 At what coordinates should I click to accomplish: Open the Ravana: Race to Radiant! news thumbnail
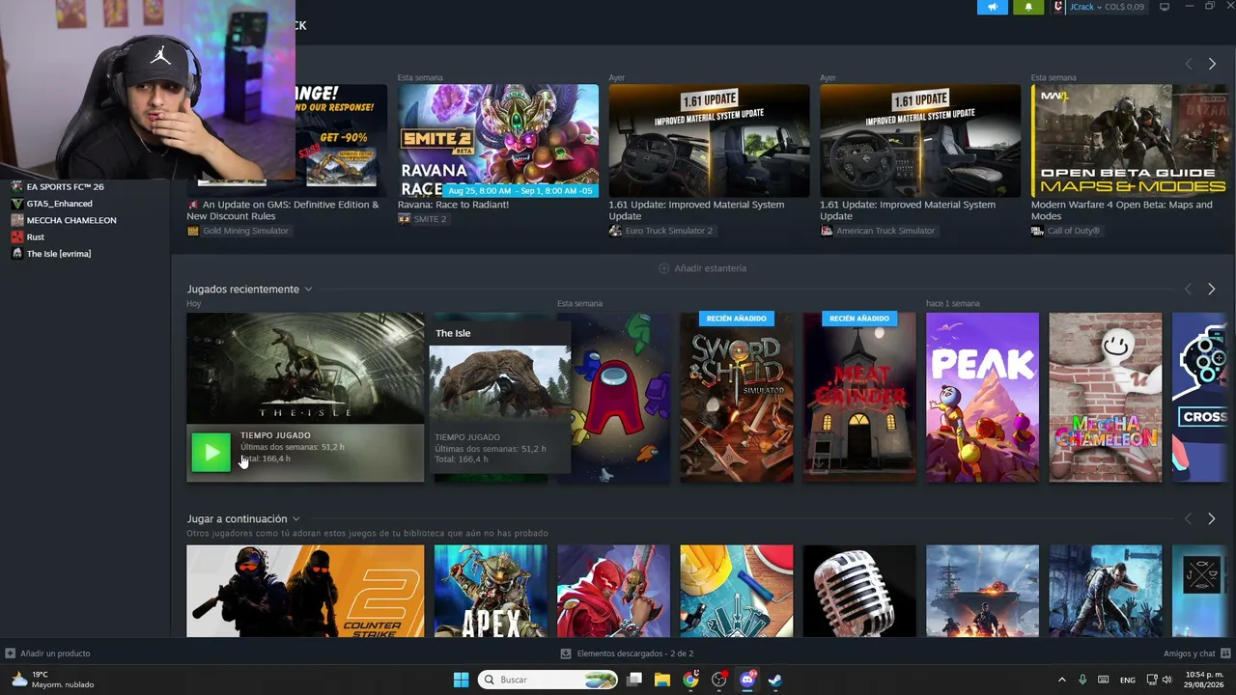click(498, 141)
